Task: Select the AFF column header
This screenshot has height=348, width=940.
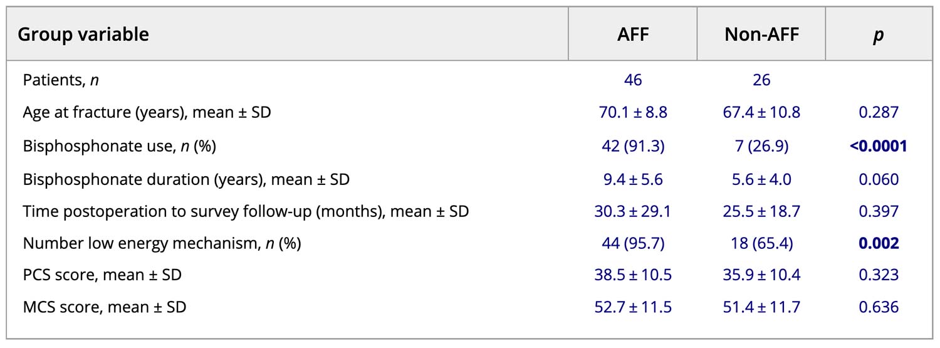Action: click(632, 34)
